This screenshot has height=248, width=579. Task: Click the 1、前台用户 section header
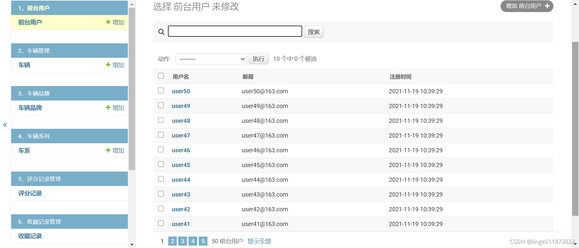tap(69, 8)
